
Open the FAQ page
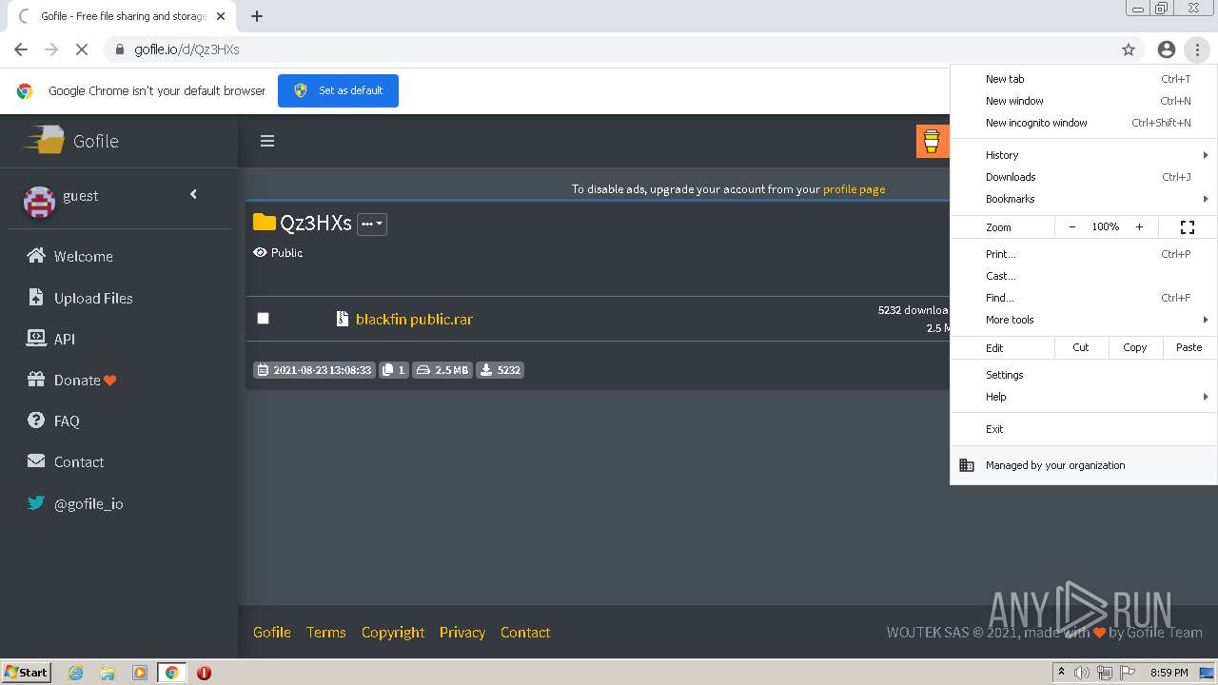tap(67, 421)
